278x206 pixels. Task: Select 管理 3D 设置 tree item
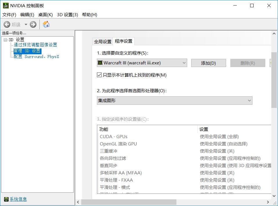pyautogui.click(x=28, y=51)
